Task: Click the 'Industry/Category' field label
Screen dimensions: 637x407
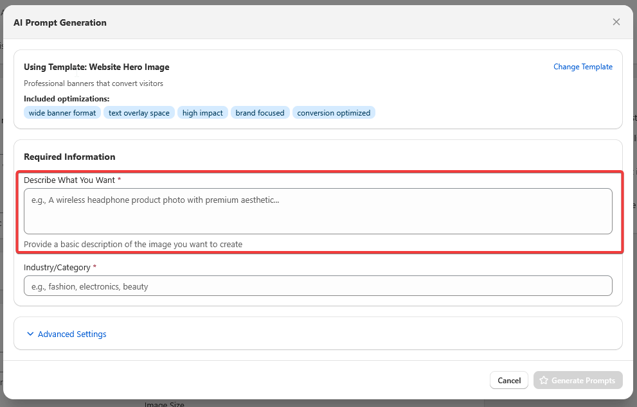Action: click(x=58, y=267)
